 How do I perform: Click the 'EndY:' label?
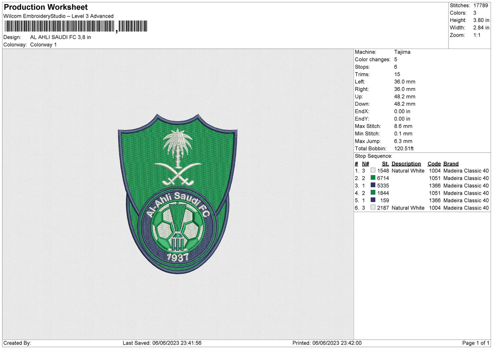pyautogui.click(x=362, y=119)
